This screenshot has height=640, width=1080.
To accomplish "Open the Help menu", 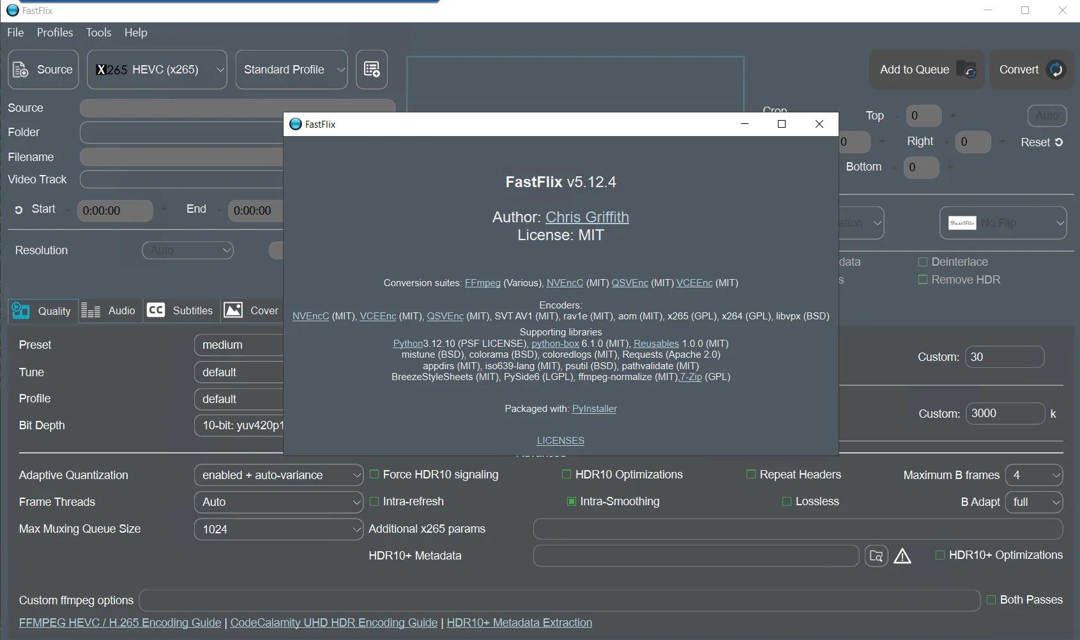I will [135, 33].
